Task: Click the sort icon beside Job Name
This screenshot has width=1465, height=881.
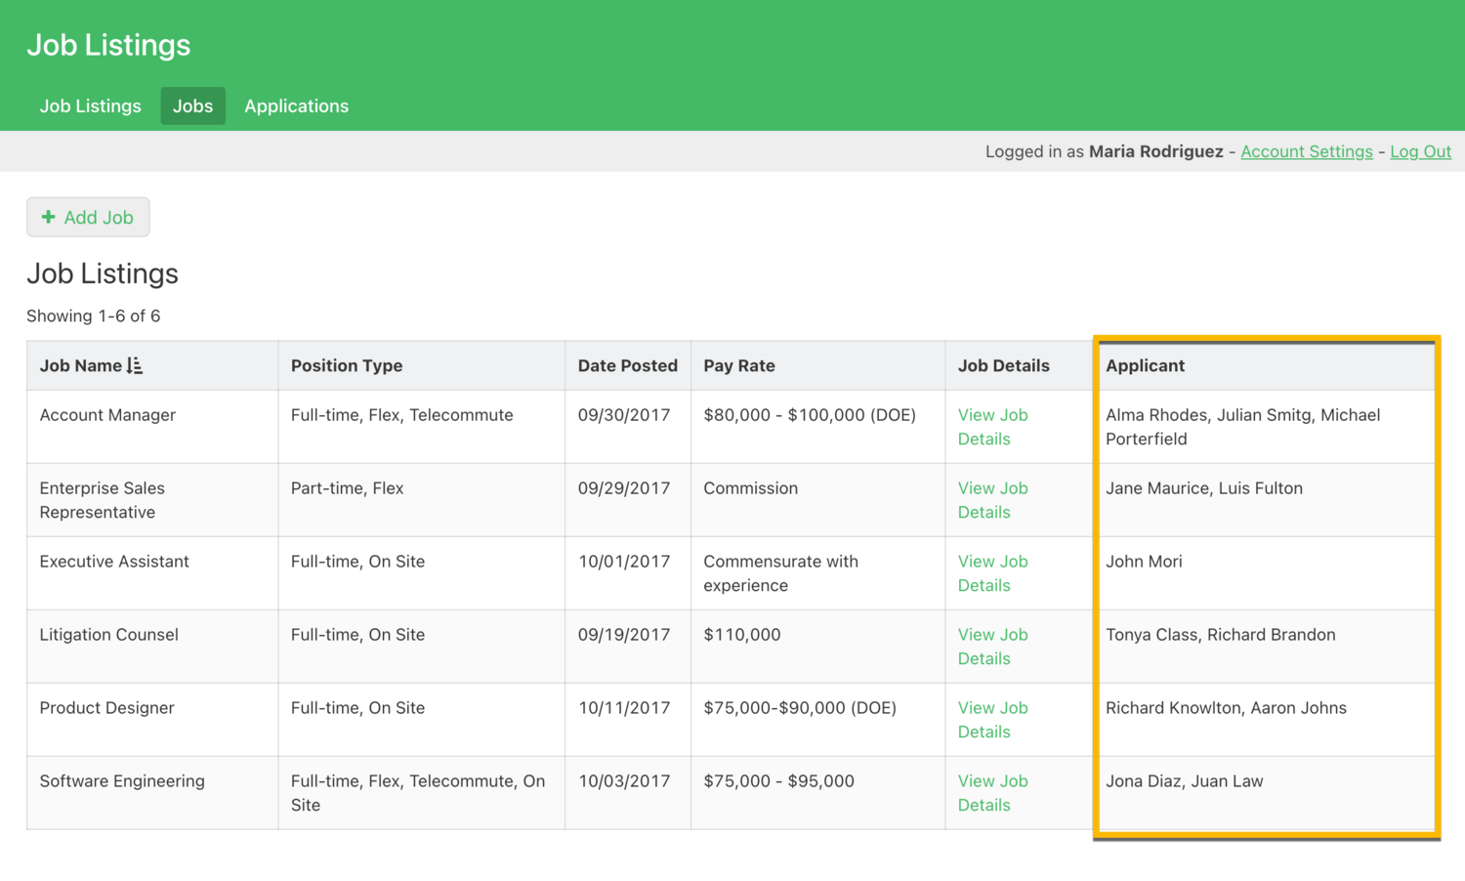Action: click(x=135, y=365)
